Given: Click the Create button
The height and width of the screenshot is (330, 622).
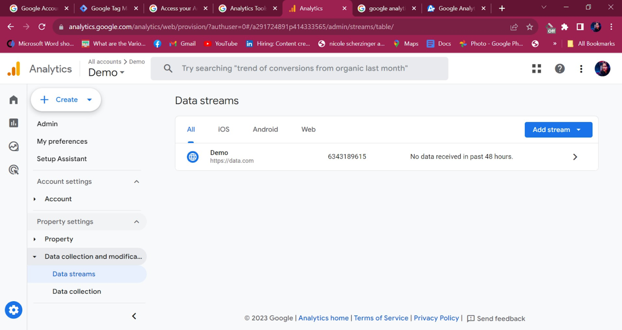Looking at the screenshot, I should click(x=66, y=100).
